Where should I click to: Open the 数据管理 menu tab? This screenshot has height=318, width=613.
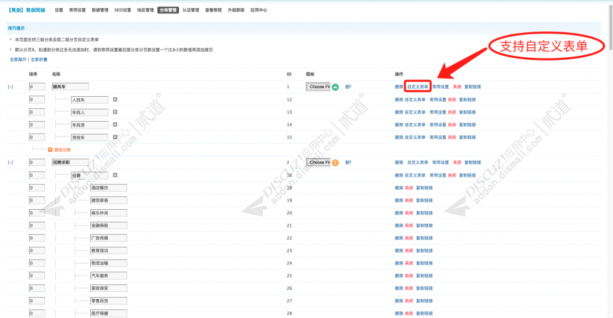pyautogui.click(x=100, y=10)
